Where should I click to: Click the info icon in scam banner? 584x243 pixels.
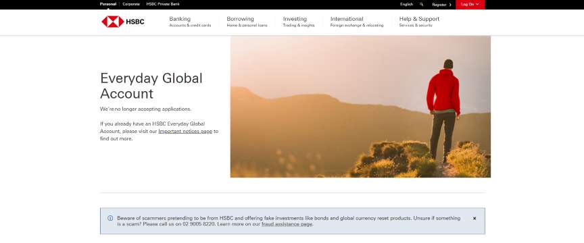110,218
